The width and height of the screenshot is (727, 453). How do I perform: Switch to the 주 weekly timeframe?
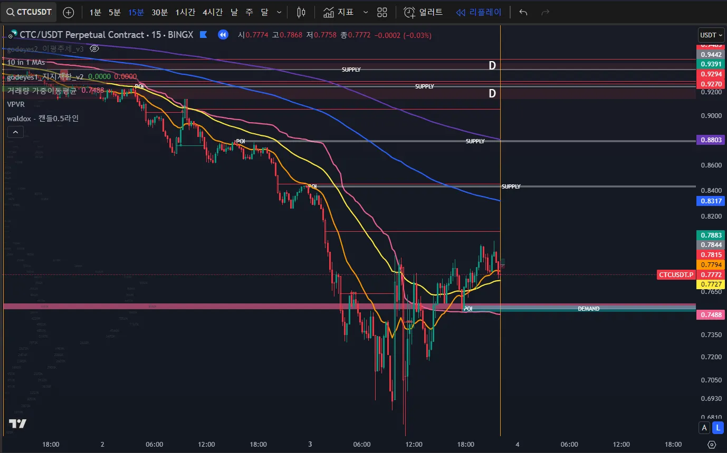[x=250, y=12]
